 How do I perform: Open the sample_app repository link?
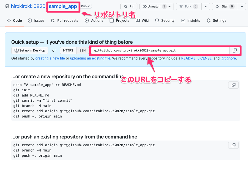click(63, 6)
